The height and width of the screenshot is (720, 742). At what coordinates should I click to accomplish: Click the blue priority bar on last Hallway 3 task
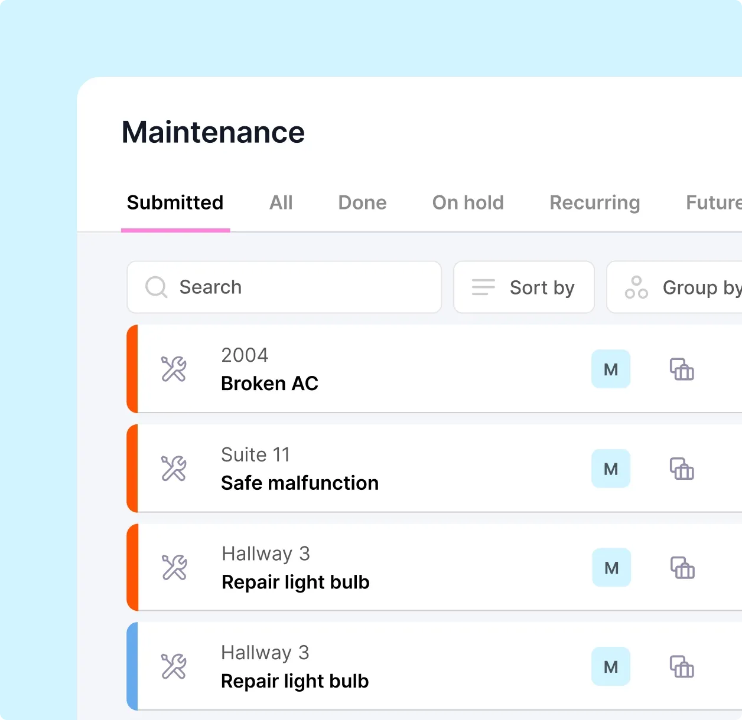click(132, 666)
